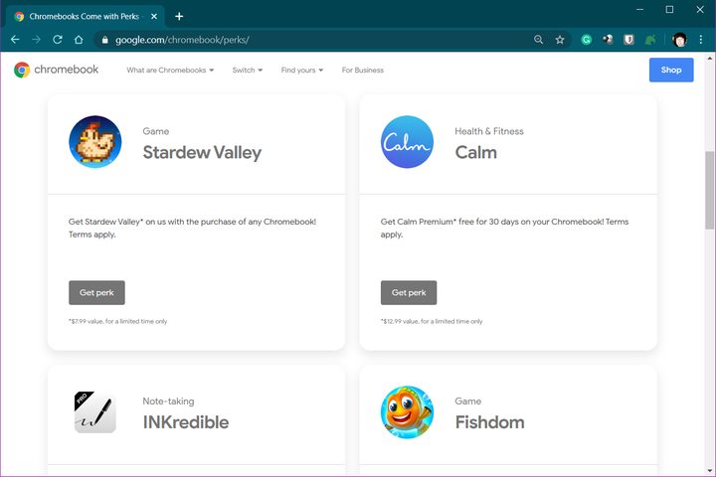
Task: Click the browser back arrow
Action: click(15, 40)
